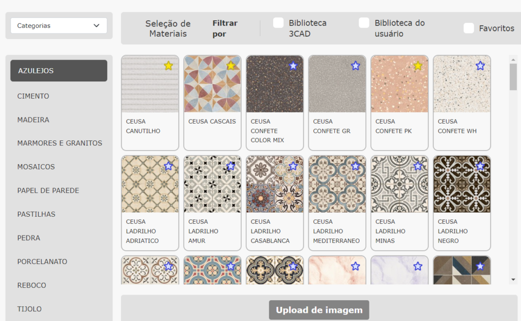521x321 pixels.
Task: Select the CEUSA LADRILHO MEDITERRANEO thumbnail
Action: 337,184
